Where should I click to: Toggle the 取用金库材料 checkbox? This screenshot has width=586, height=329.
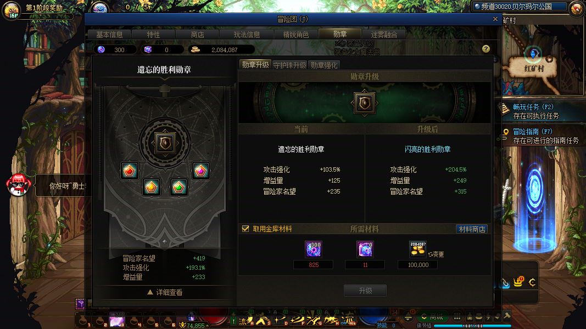point(245,229)
